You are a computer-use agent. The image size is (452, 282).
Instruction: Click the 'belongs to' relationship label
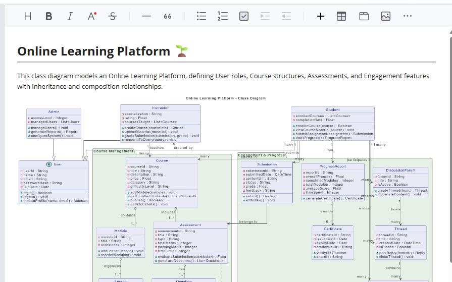point(248,221)
